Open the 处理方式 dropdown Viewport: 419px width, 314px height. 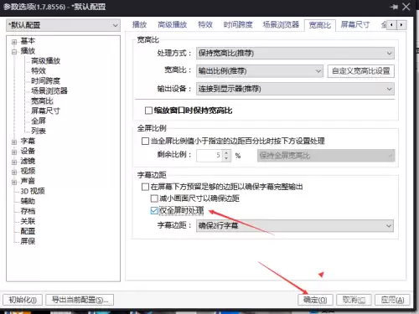(x=295, y=53)
